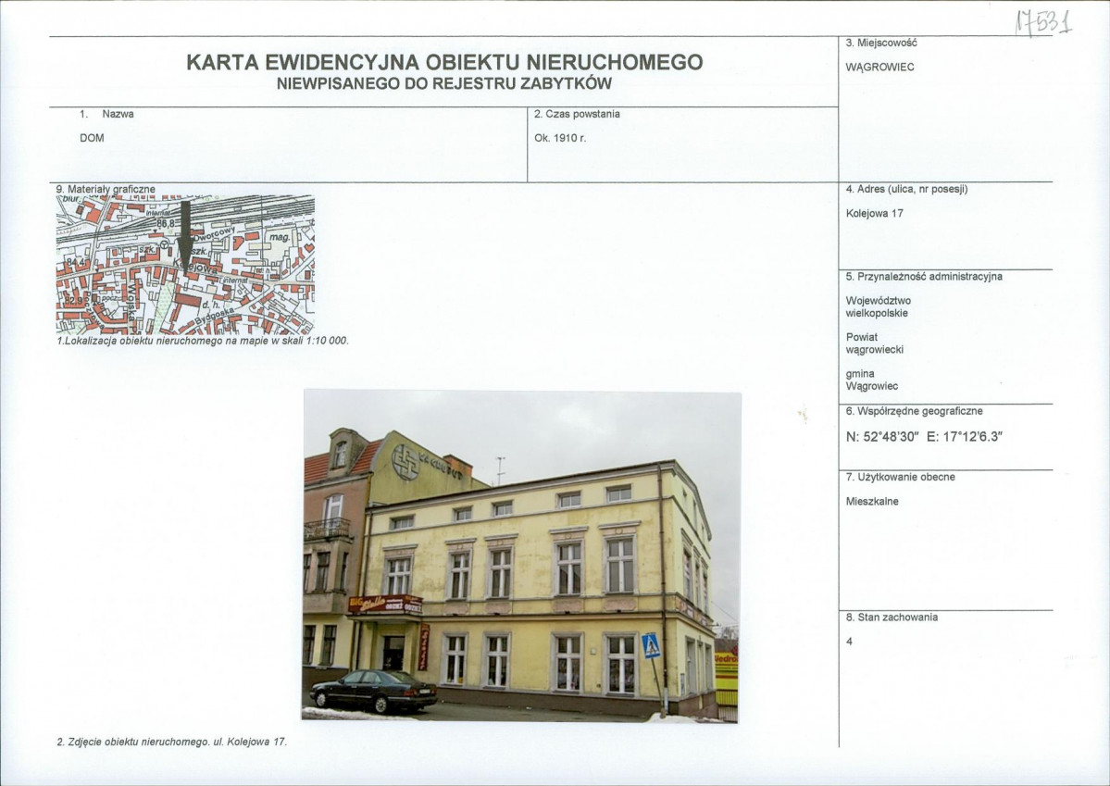Click the date value 'Ok. 1910 r.'
Image resolution: width=1110 pixels, height=786 pixels.
point(560,138)
